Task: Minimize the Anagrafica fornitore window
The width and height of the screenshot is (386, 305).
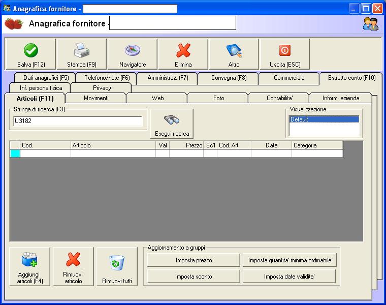Action: (x=354, y=9)
